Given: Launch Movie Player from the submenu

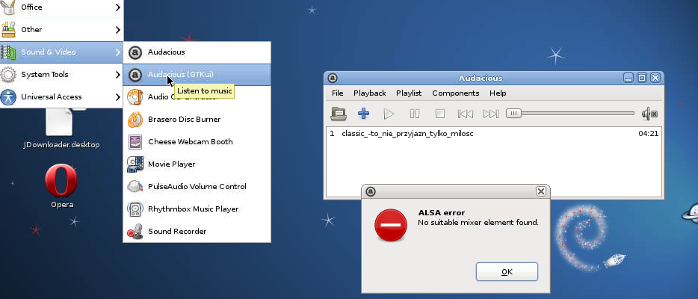Looking at the screenshot, I should click(197, 164).
